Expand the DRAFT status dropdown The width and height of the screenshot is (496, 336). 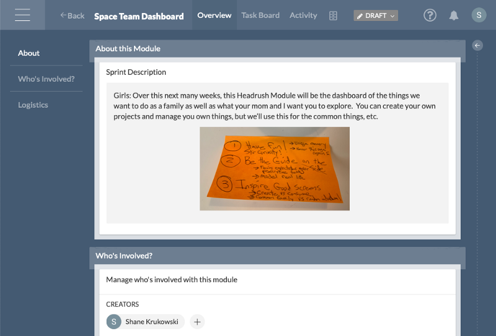[x=376, y=15]
